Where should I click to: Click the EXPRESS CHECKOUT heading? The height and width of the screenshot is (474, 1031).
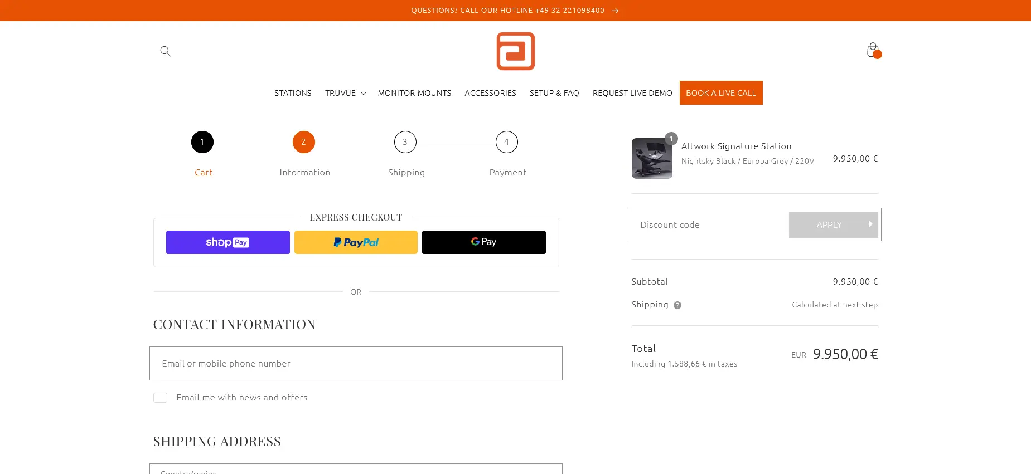click(x=356, y=217)
